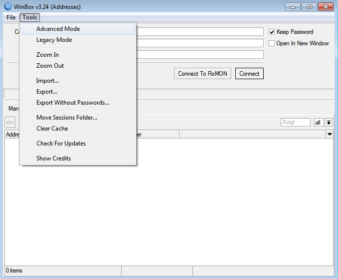Expand the arrow dropdown beside 'all'

tap(329, 123)
